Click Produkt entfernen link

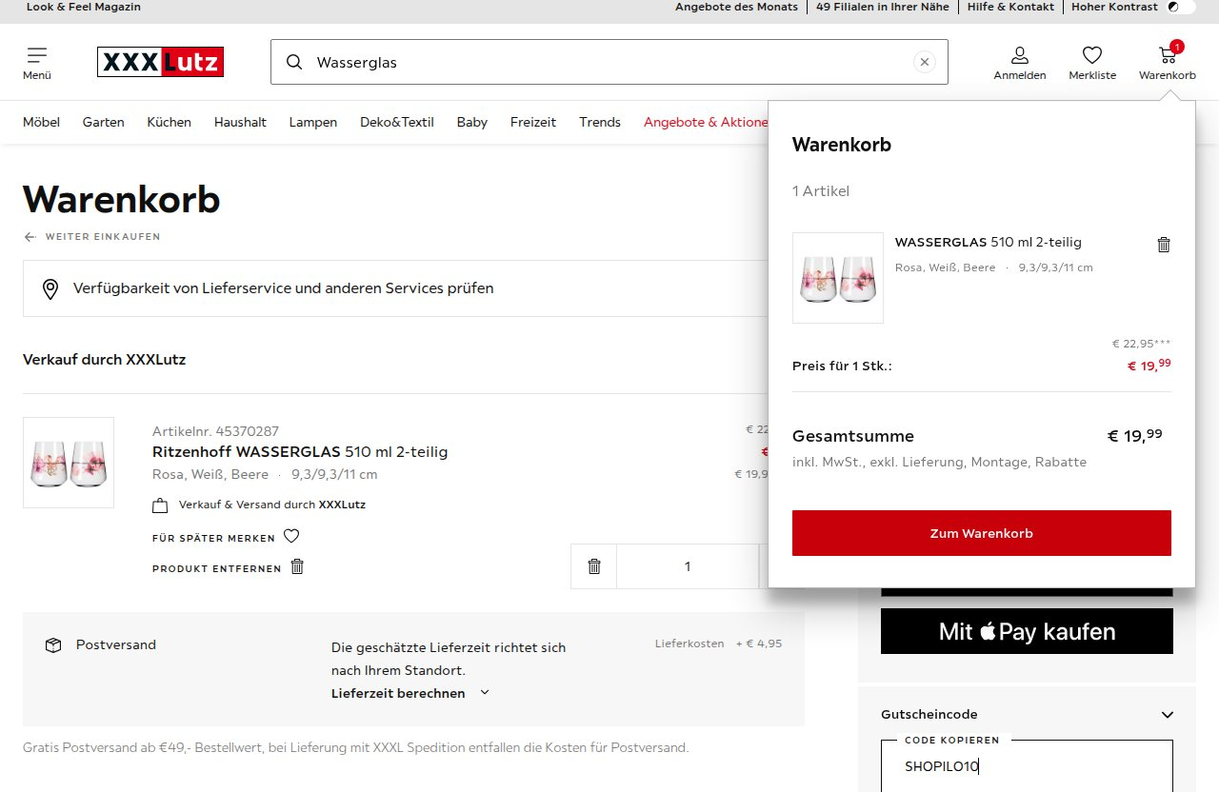click(x=216, y=569)
